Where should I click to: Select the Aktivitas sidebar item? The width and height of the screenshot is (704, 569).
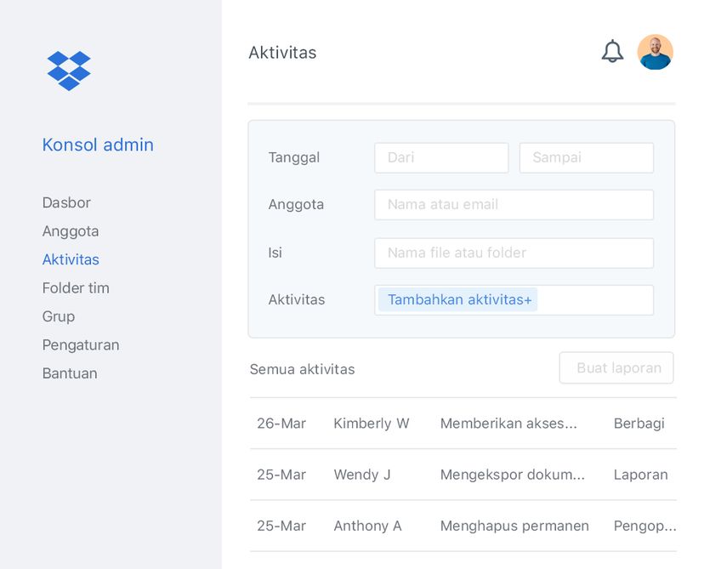tap(71, 259)
